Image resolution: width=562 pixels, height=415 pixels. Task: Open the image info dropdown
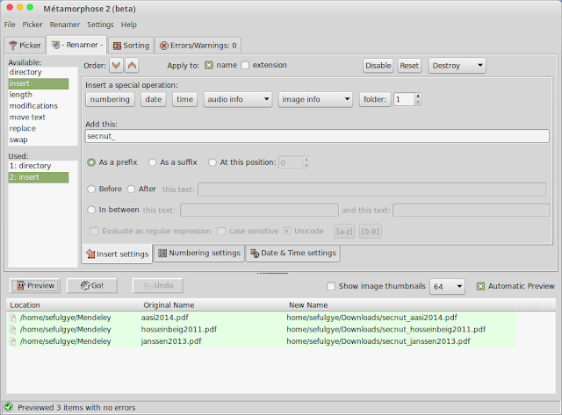pyautogui.click(x=315, y=99)
